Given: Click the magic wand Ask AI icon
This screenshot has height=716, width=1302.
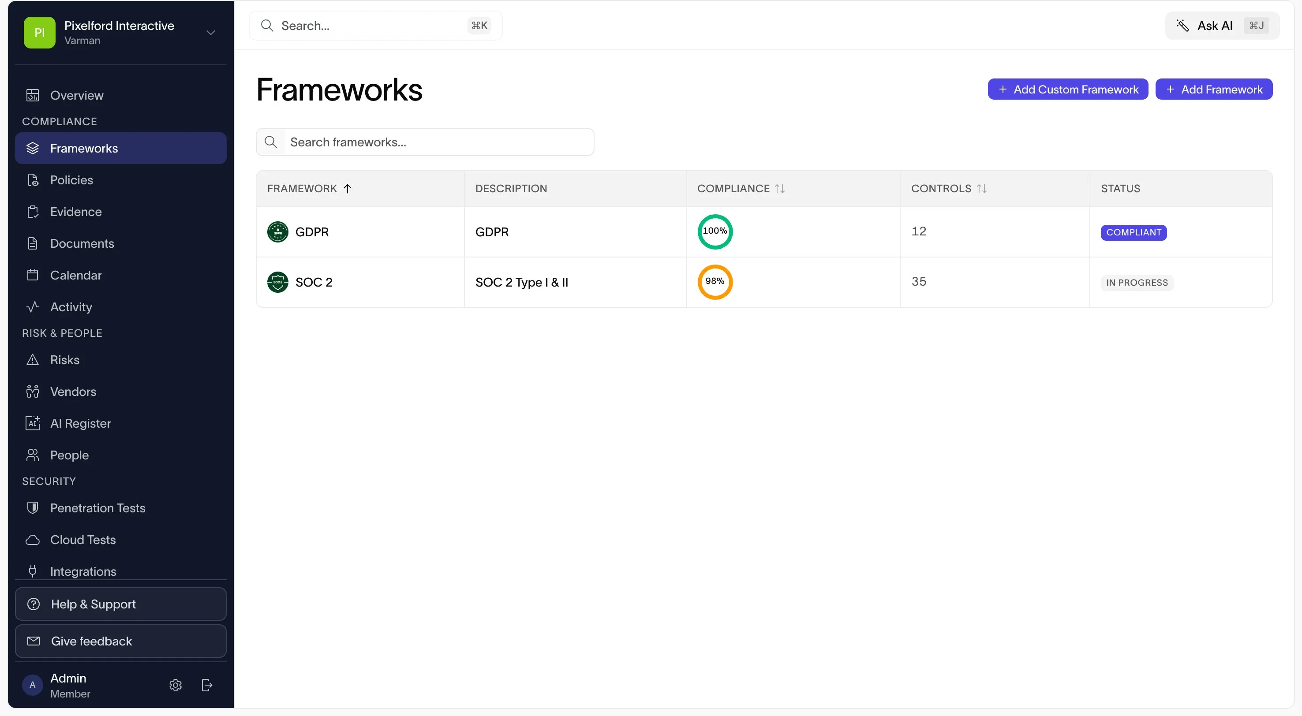Looking at the screenshot, I should pyautogui.click(x=1182, y=25).
